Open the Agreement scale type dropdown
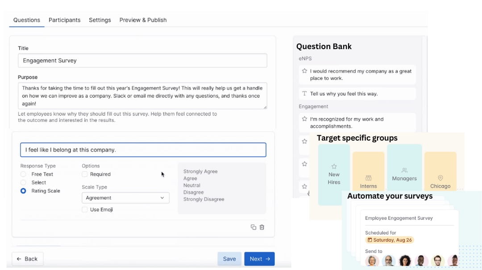Viewport: 482px width, 270px height. tap(125, 198)
